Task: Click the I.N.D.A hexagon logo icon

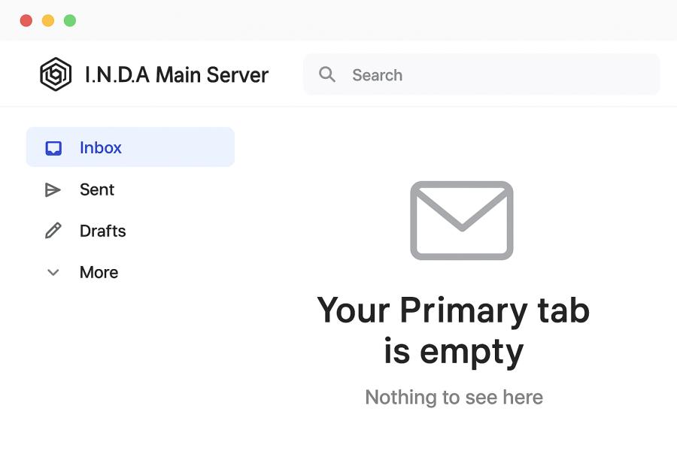Action: click(56, 74)
